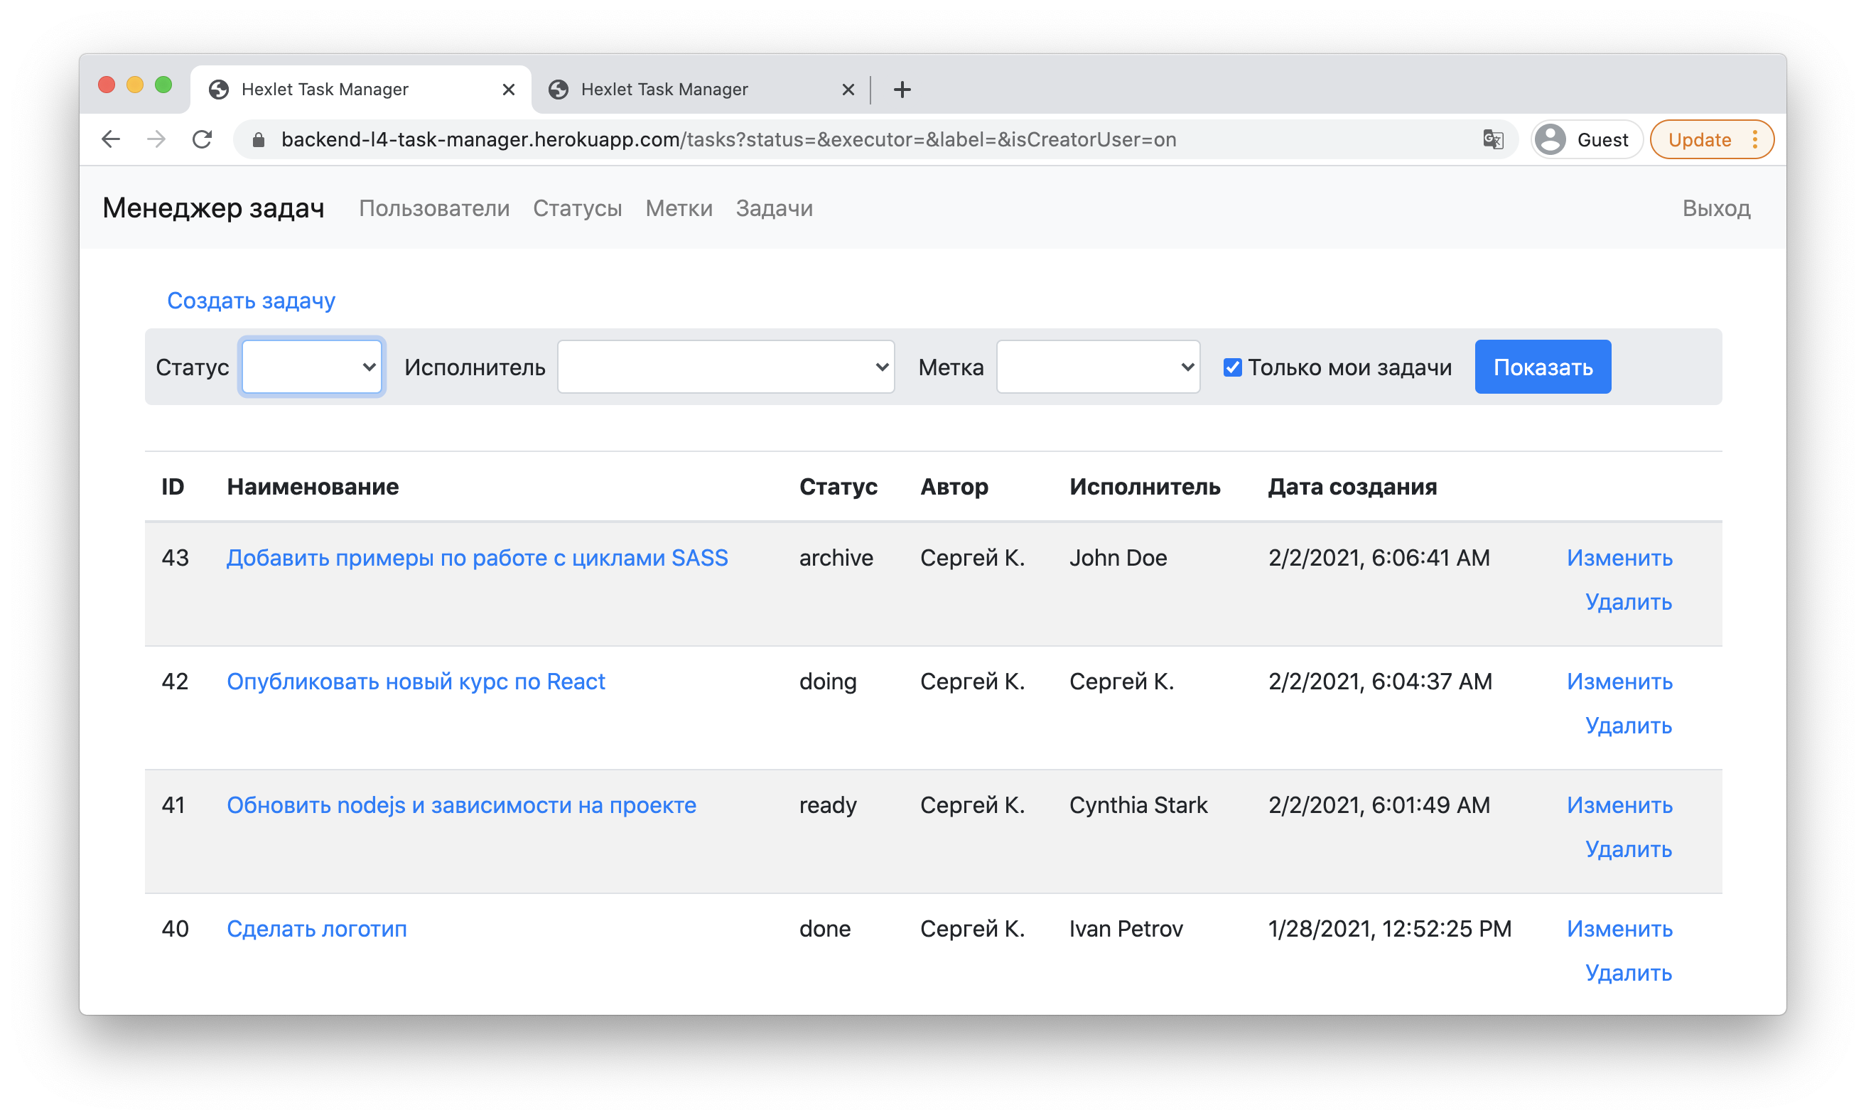Click the Создать задачу link

251,301
